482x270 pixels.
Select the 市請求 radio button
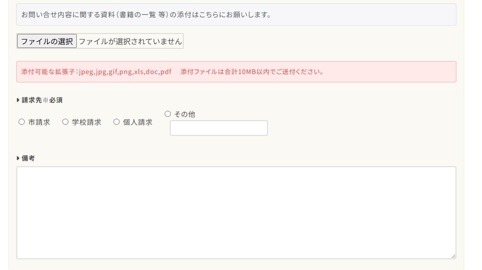(21, 122)
